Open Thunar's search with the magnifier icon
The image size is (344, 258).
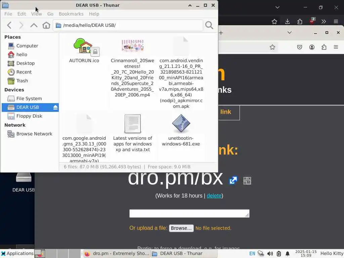point(209,25)
